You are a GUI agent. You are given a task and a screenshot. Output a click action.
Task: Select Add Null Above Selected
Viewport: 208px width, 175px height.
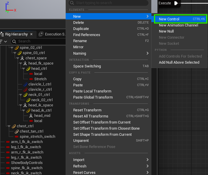(x=179, y=62)
